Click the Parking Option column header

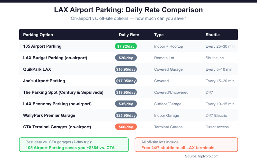38,35
